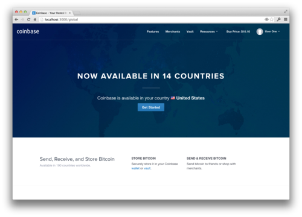Close the Coinbase browser tab
This screenshot has width=302, height=217.
coord(69,13)
